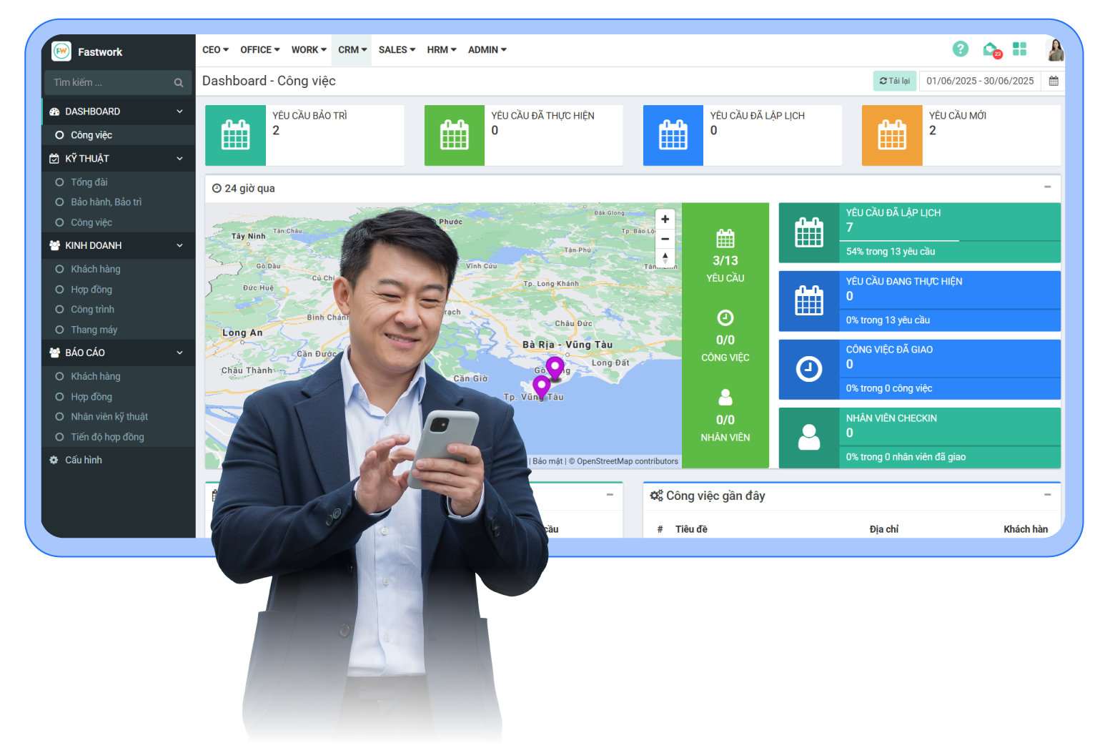Screen dimensions: 1105x748
Task: Click the calendar icon beside the date range
Action: (x=1053, y=81)
